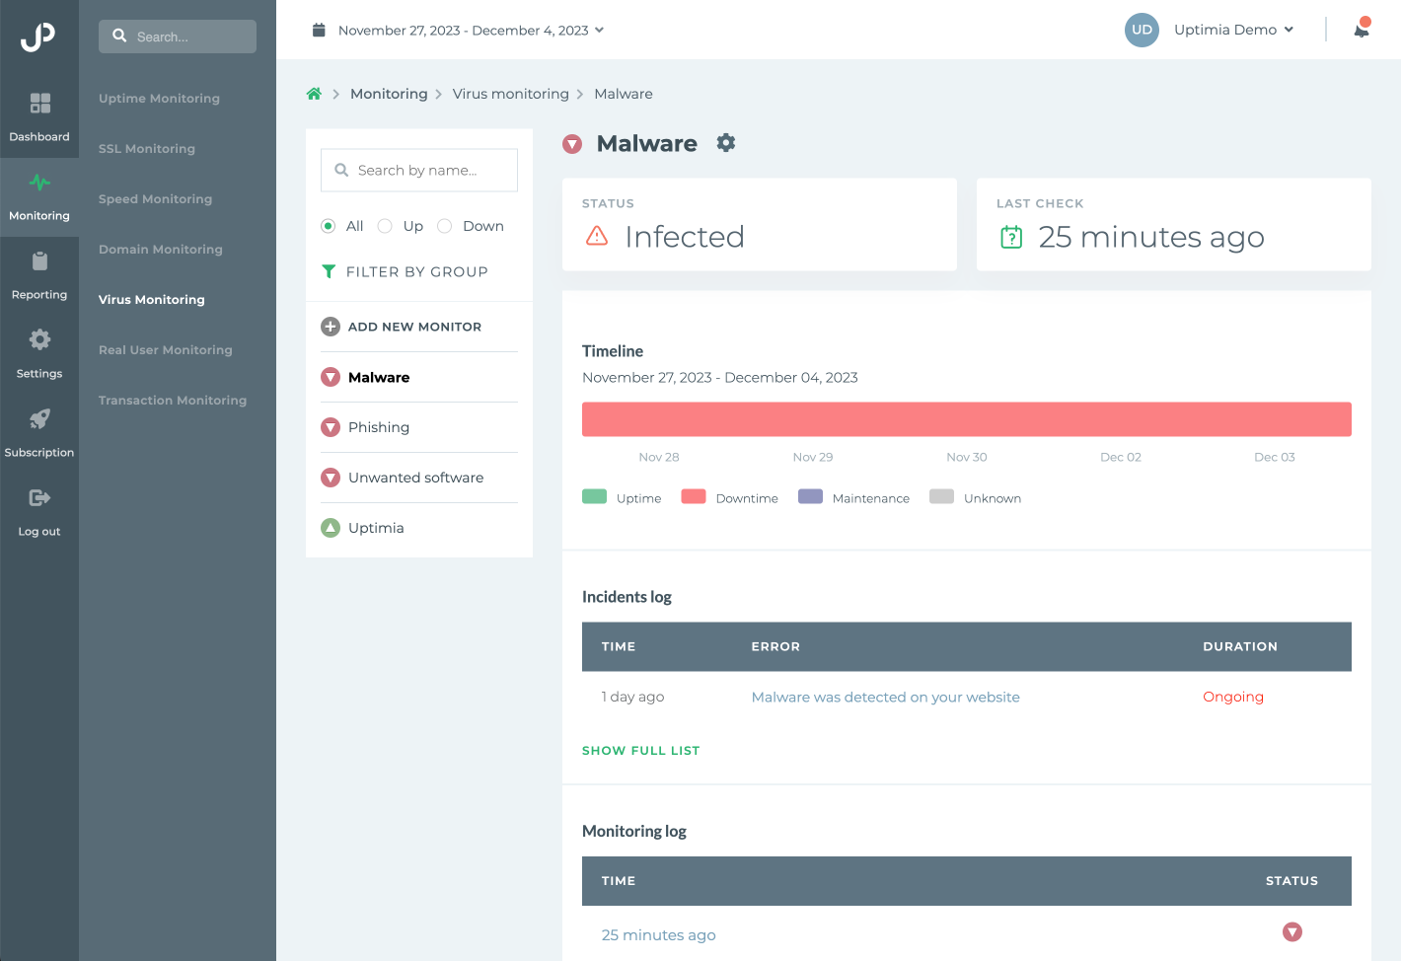1401x961 pixels.
Task: Open the Malware monitor settings gear
Action: tap(726, 143)
